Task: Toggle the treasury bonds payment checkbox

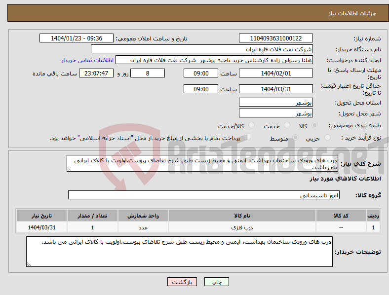Action: (x=247, y=137)
